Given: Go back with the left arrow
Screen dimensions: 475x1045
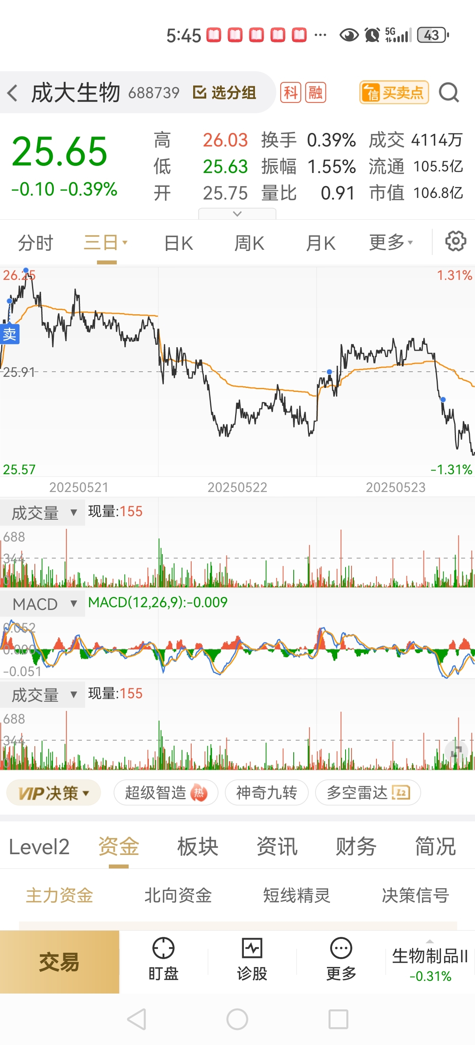Looking at the screenshot, I should pyautogui.click(x=13, y=93).
